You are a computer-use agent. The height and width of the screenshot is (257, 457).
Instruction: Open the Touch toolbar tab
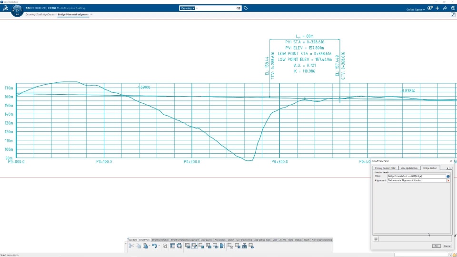pos(307,240)
